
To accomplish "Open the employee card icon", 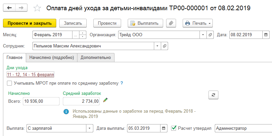I will click(164, 46).
